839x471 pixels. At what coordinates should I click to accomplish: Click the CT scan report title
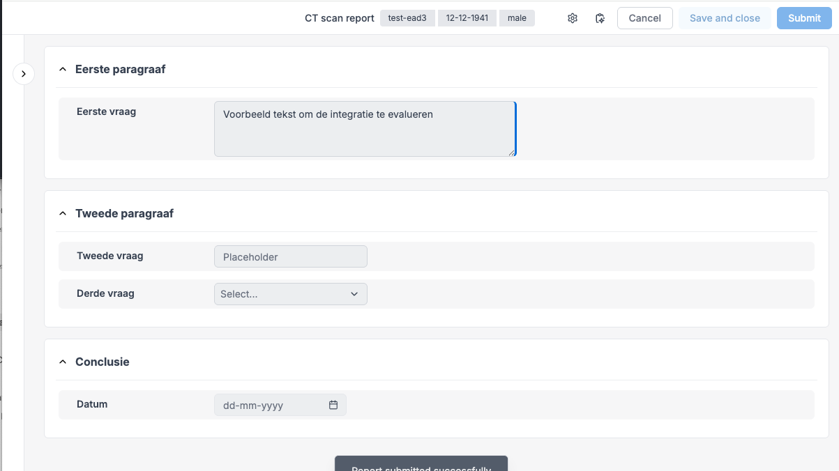pos(340,18)
